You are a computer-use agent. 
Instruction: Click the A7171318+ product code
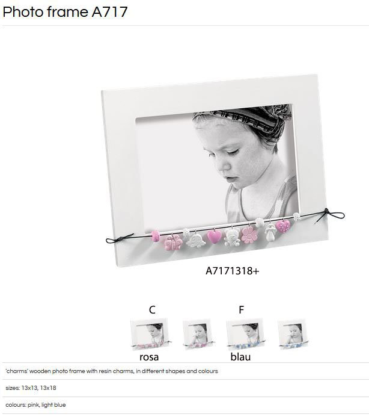coord(232,271)
